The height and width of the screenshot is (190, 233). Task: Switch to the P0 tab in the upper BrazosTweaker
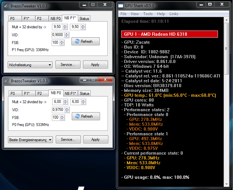tap(15, 19)
